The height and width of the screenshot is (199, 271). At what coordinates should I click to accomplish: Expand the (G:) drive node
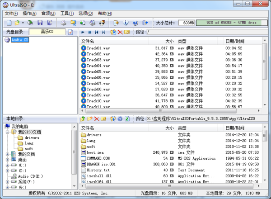pyautogui.click(x=7, y=187)
